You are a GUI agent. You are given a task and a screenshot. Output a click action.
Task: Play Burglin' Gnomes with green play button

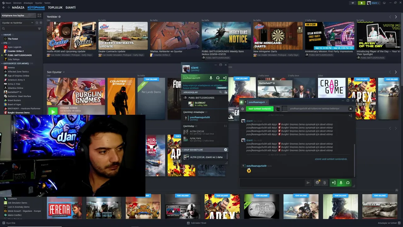(53, 111)
